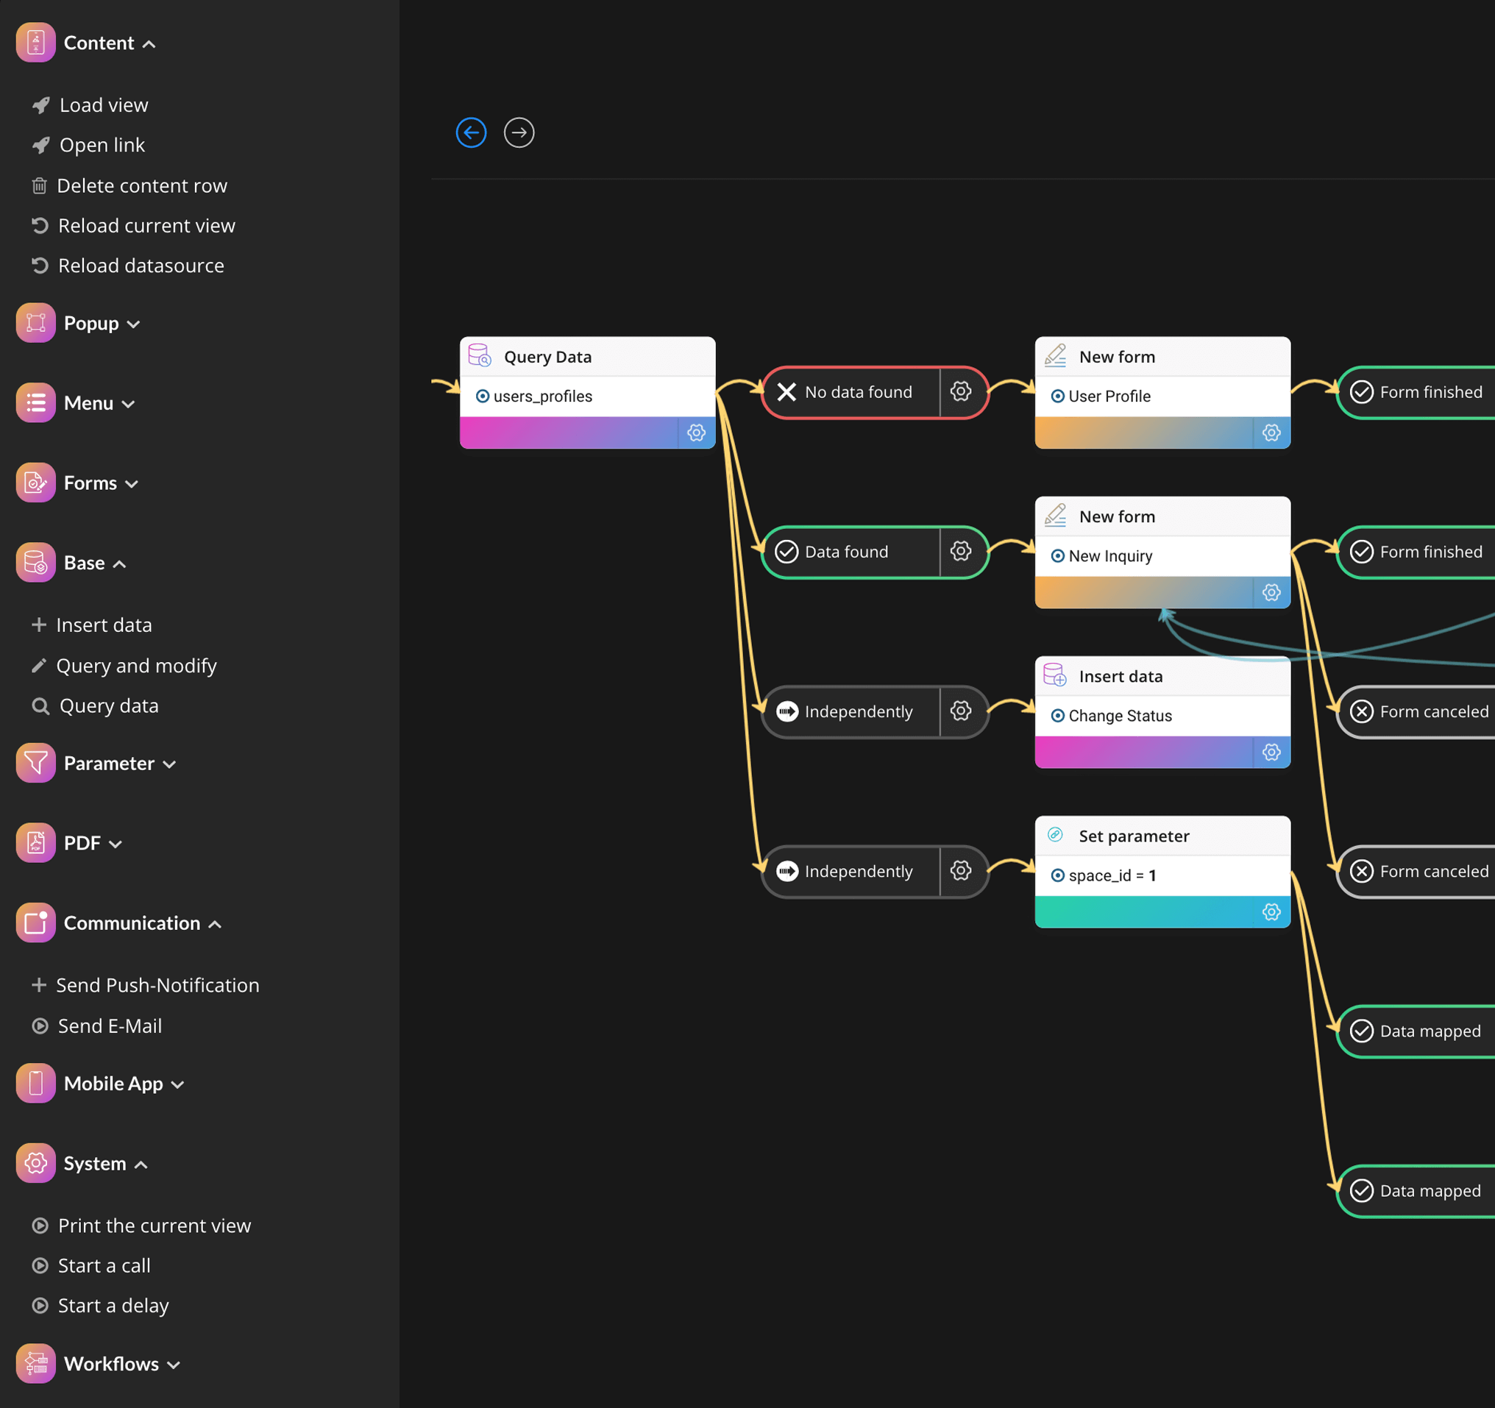
Task: Click the back arrow navigation icon
Action: point(471,133)
